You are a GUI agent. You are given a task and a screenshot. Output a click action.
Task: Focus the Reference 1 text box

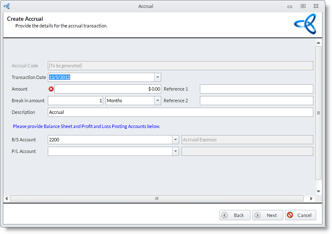point(256,89)
